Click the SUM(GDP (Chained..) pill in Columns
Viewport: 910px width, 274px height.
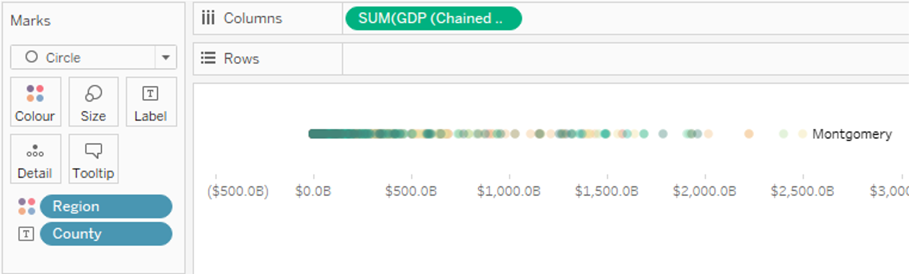click(x=433, y=19)
